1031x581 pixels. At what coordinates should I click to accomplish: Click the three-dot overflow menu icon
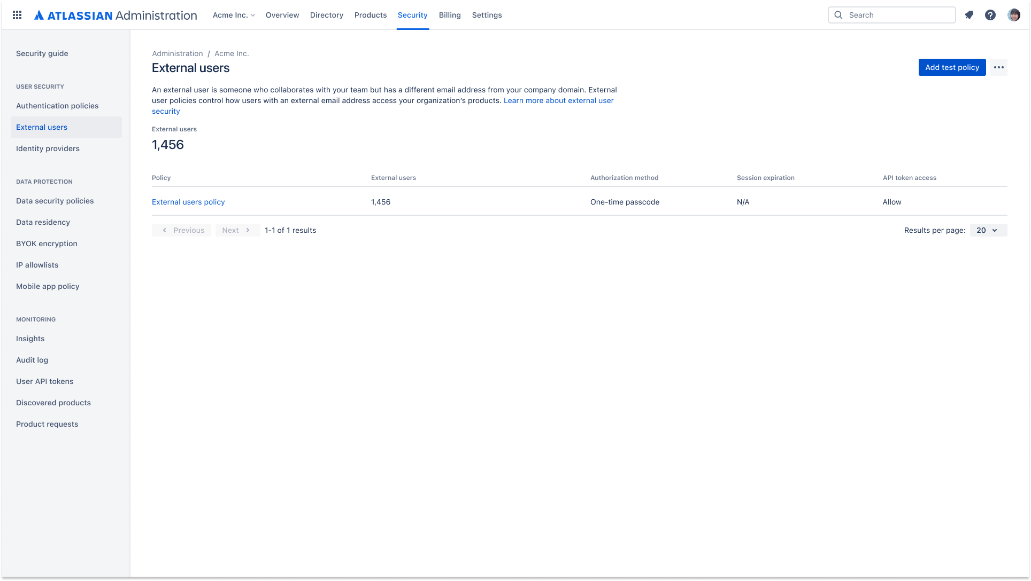[999, 67]
